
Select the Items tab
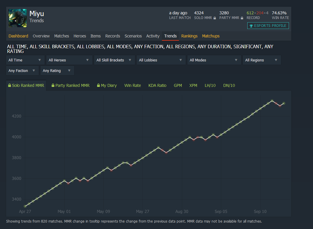tap(95, 36)
